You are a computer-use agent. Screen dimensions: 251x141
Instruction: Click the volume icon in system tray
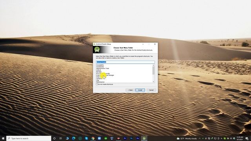click(231, 138)
